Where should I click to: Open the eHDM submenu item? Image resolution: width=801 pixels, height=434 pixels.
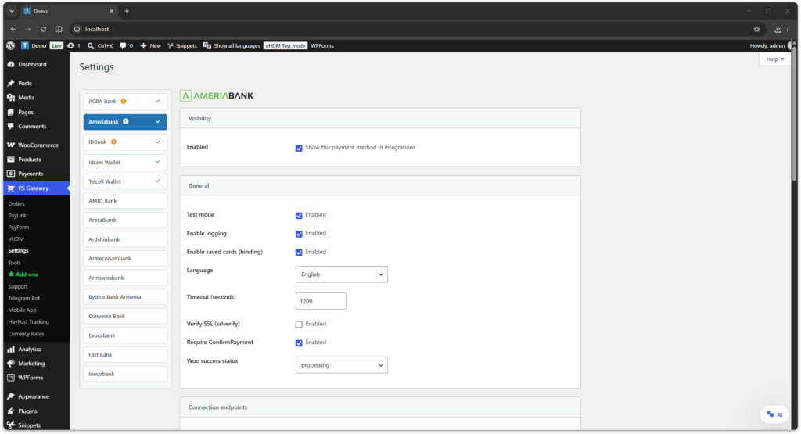click(16, 239)
